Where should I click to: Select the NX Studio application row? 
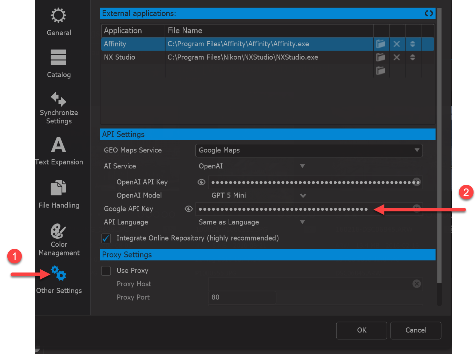[x=267, y=57]
